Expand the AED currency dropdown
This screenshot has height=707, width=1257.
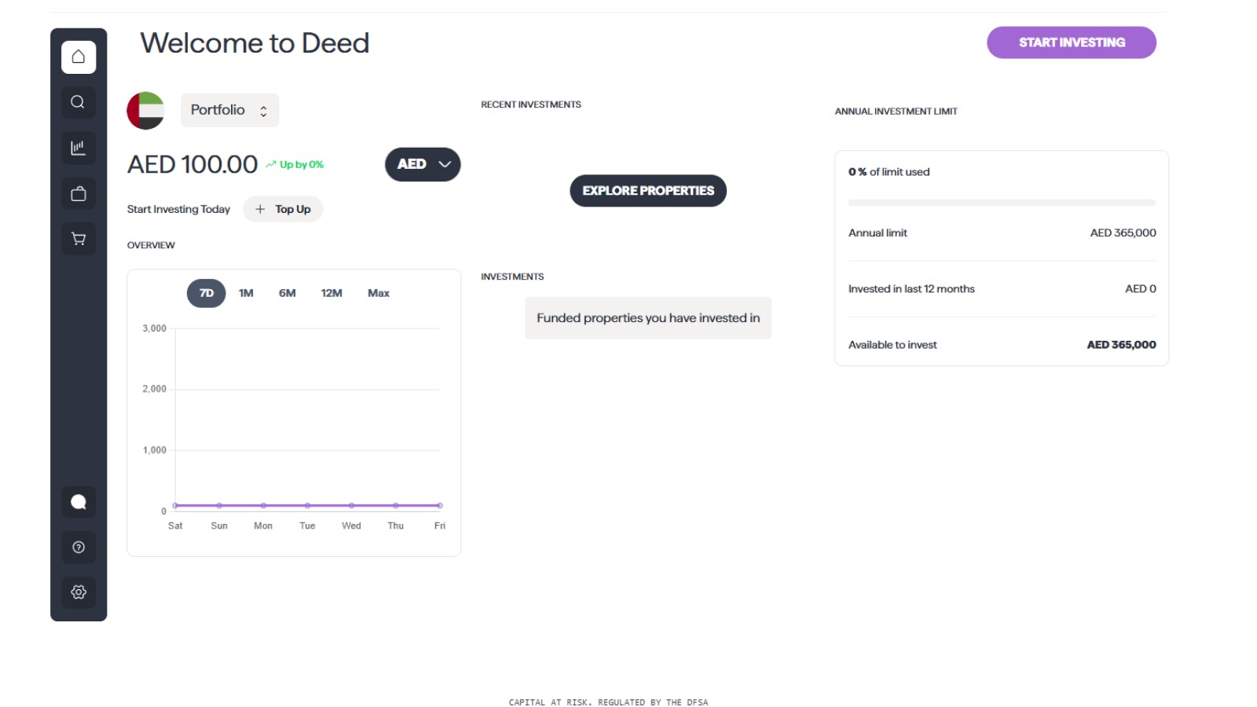coord(422,164)
